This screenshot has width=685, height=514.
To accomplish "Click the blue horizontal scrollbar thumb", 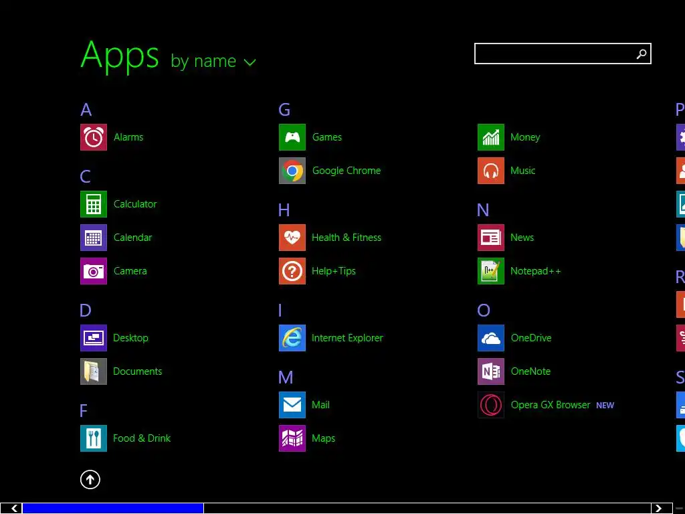I will pyautogui.click(x=113, y=509).
